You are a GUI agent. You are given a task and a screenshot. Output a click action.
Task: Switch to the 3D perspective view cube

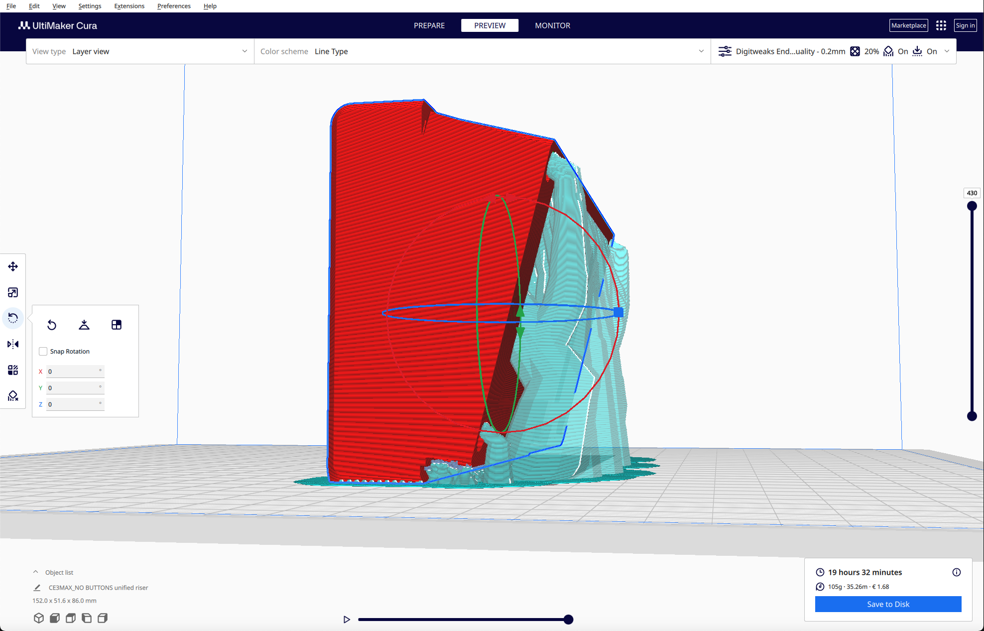(39, 618)
